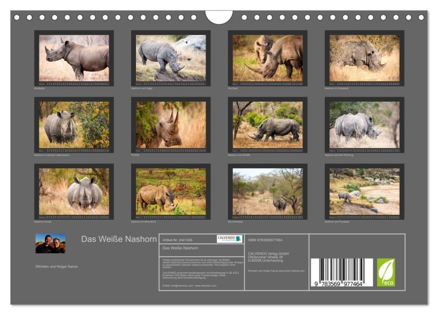Click '©Kirsten und Holger Karius' under portrait
The image size is (438, 315).
[x=57, y=266]
